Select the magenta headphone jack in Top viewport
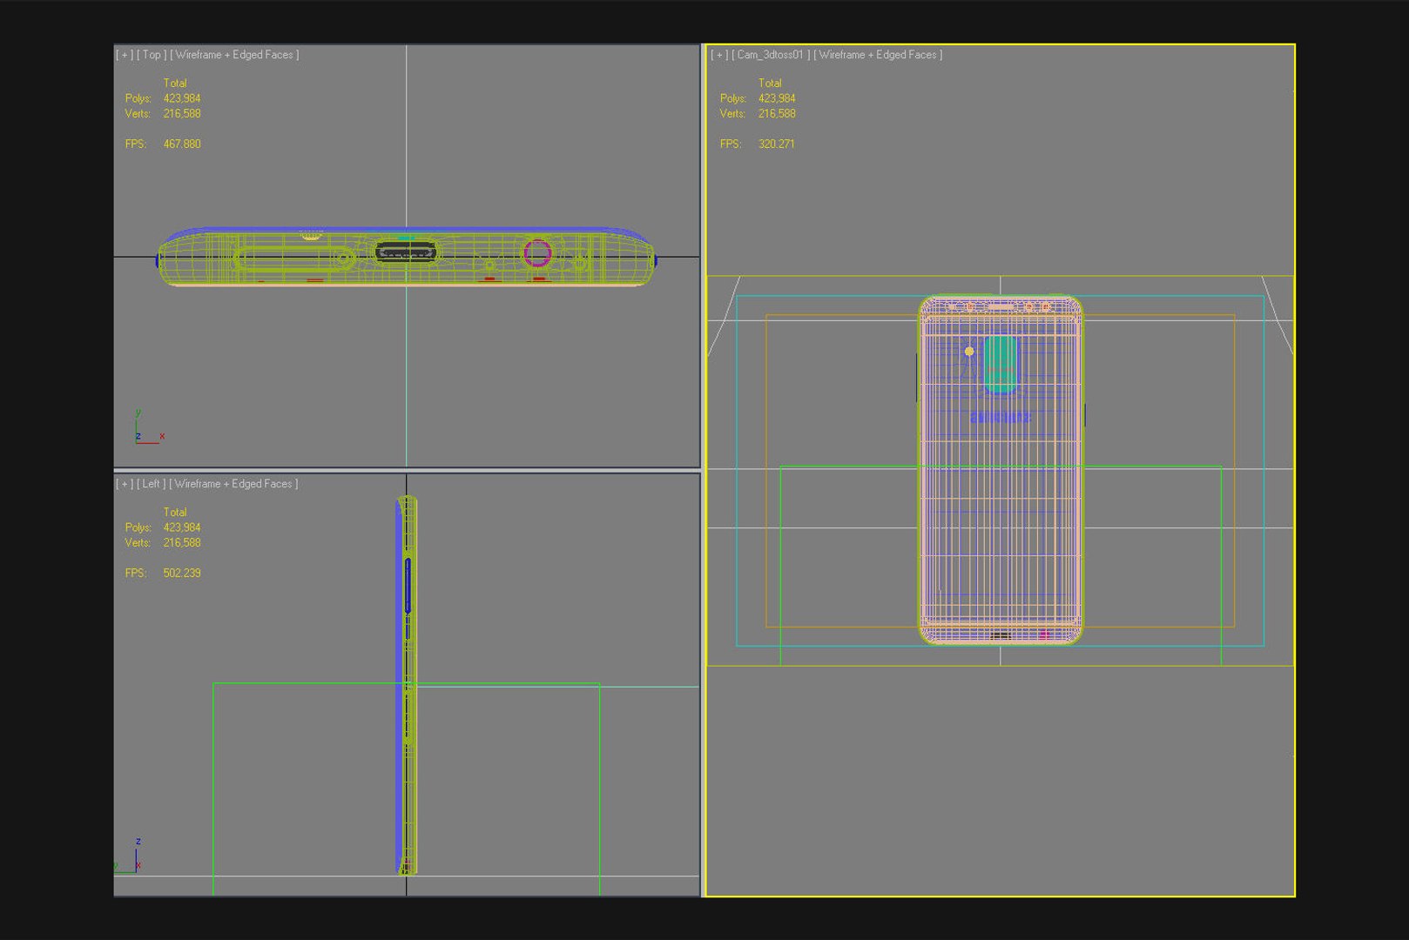 pos(537,253)
